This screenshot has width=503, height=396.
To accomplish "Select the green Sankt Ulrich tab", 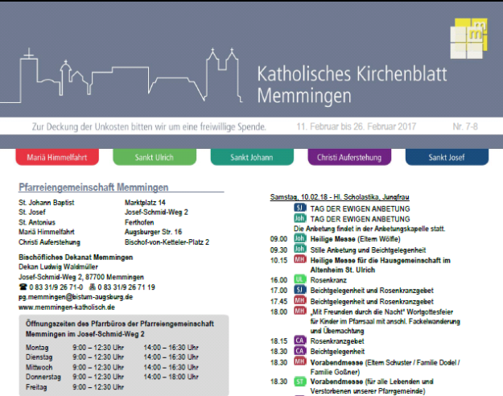I will (155, 157).
